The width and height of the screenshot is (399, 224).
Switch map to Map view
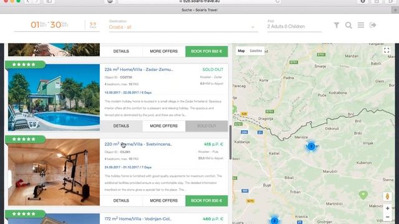tap(241, 51)
